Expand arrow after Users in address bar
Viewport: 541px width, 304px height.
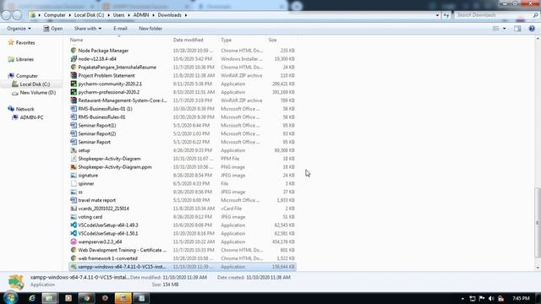(128, 15)
